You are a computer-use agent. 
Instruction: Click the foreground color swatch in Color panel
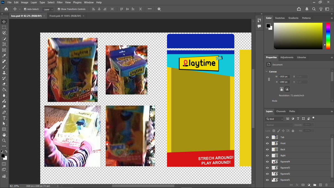click(268, 26)
